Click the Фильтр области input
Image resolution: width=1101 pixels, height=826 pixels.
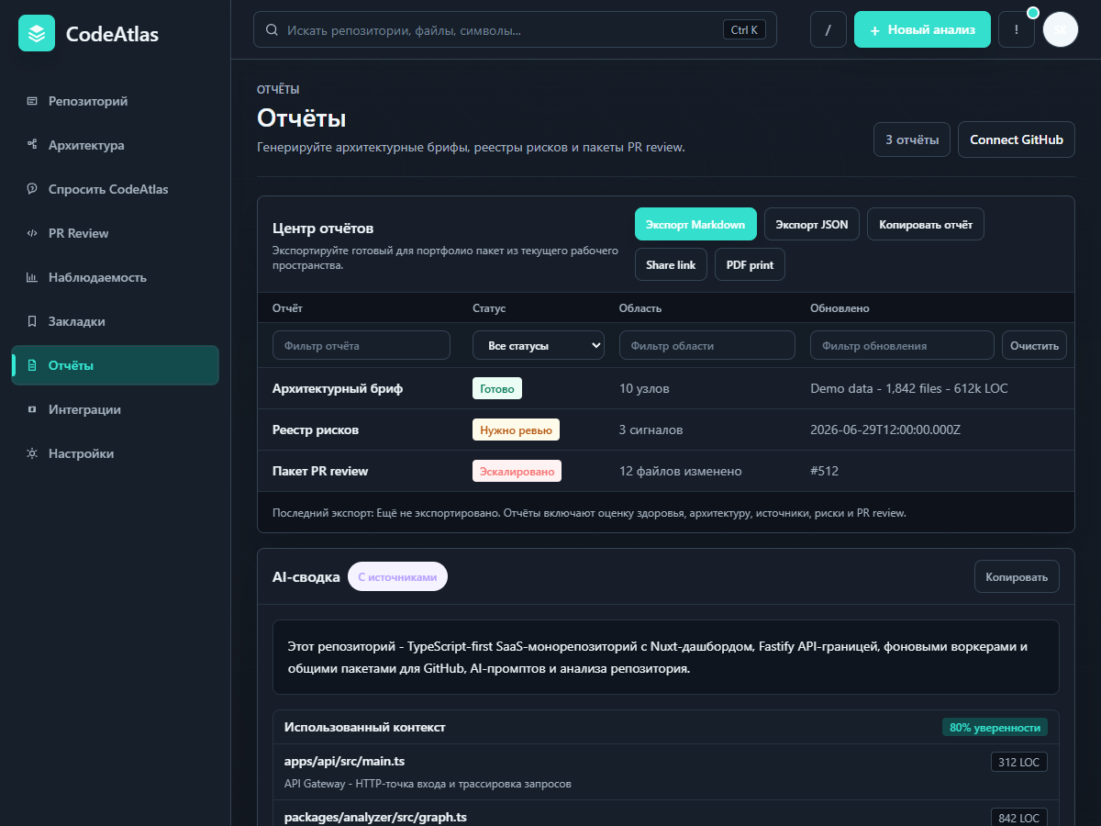click(707, 345)
